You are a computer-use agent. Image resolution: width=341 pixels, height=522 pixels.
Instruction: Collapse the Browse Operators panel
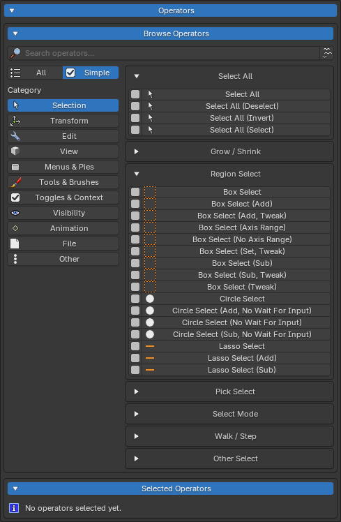[170, 33]
